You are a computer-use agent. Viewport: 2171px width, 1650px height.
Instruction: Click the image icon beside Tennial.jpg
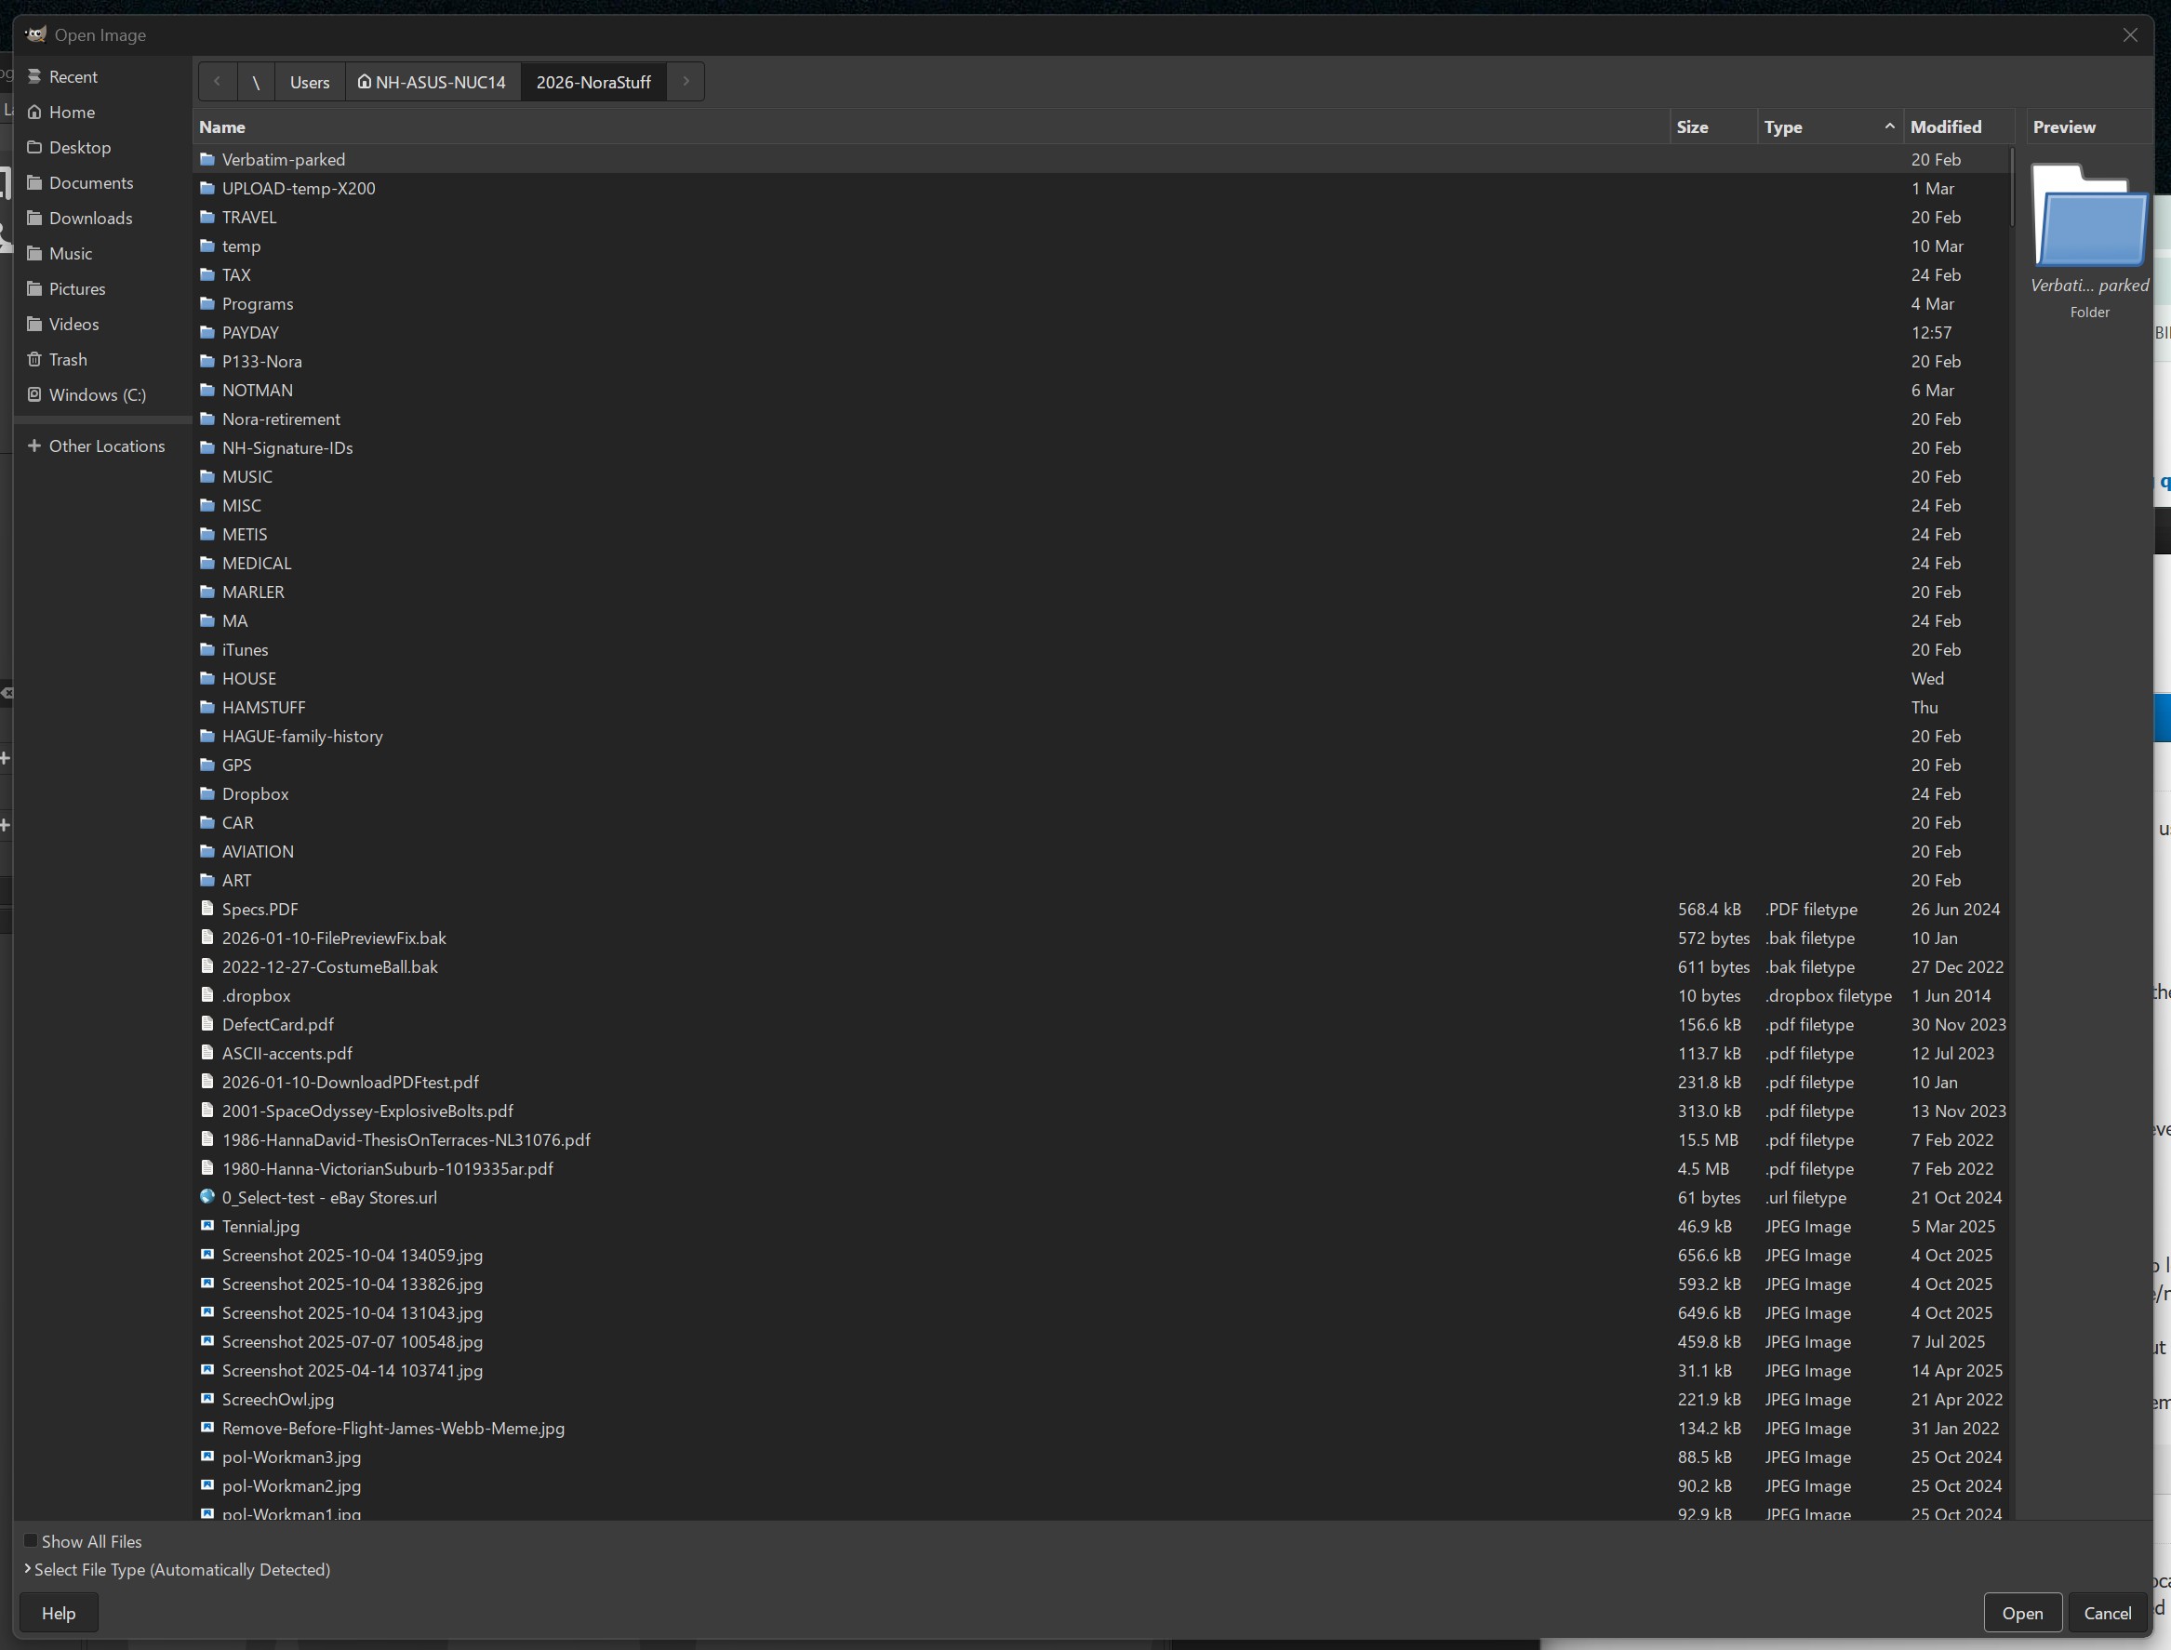point(207,1226)
